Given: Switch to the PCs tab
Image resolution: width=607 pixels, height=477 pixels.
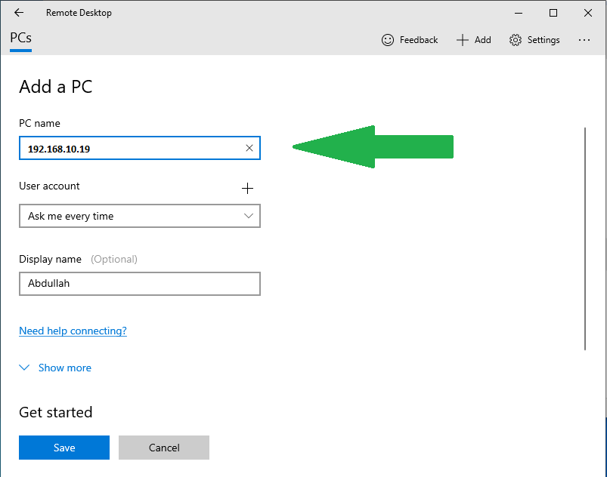Looking at the screenshot, I should [x=21, y=38].
